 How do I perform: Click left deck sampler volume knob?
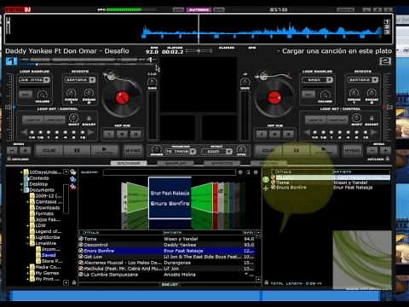(x=43, y=94)
